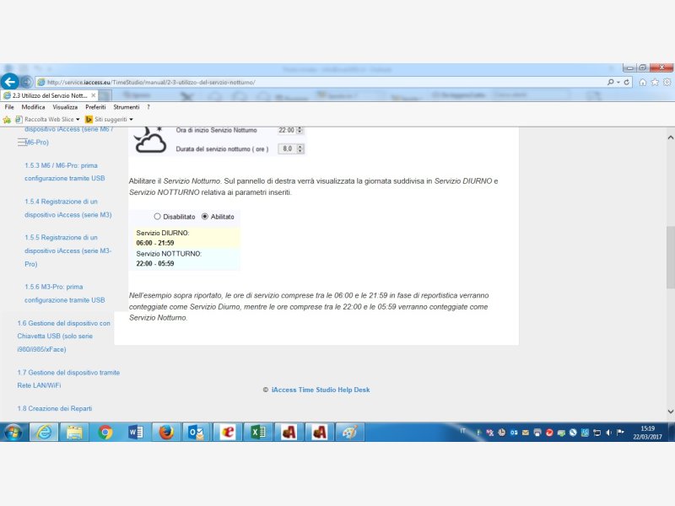This screenshot has width=675, height=506.
Task: Open Favorites star icon in browser
Action: click(x=655, y=82)
